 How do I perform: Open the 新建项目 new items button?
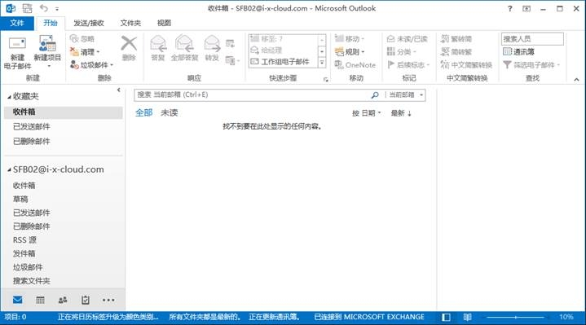47,51
